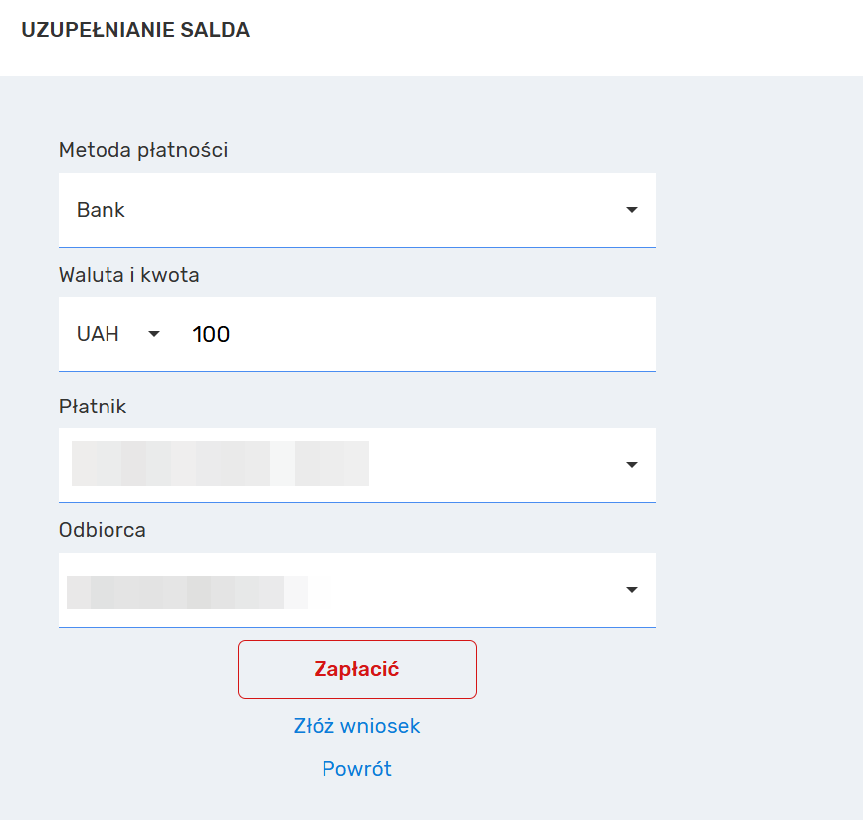Viewport: 863px width, 820px height.
Task: Open the Metoda płatności dropdown
Action: tap(356, 210)
